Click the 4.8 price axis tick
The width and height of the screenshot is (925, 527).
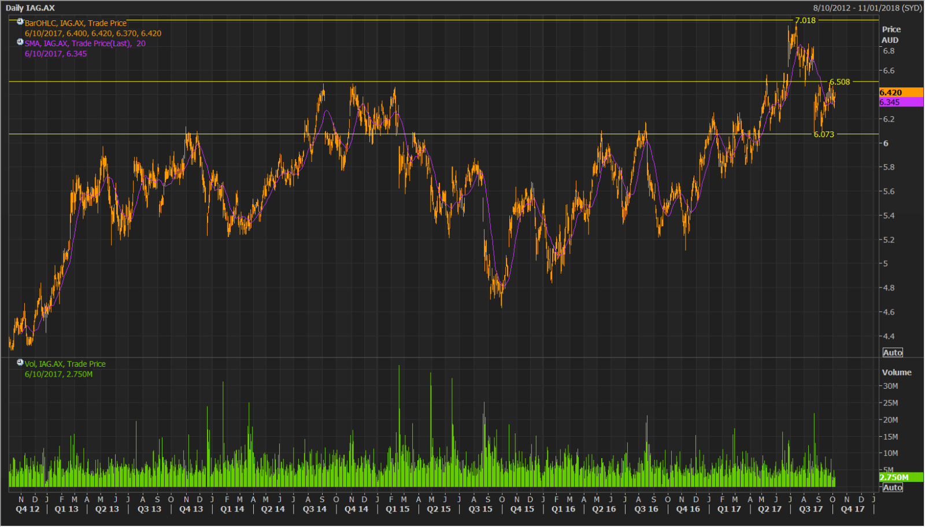pos(889,288)
